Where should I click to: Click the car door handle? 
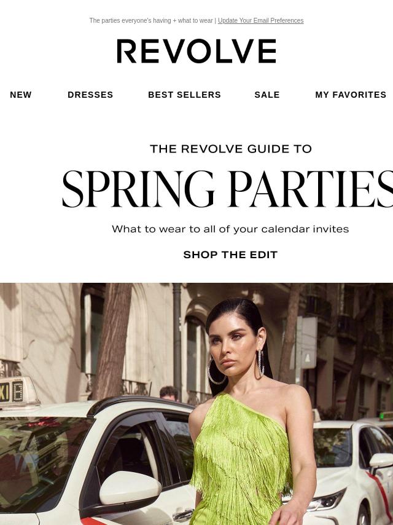click(183, 515)
